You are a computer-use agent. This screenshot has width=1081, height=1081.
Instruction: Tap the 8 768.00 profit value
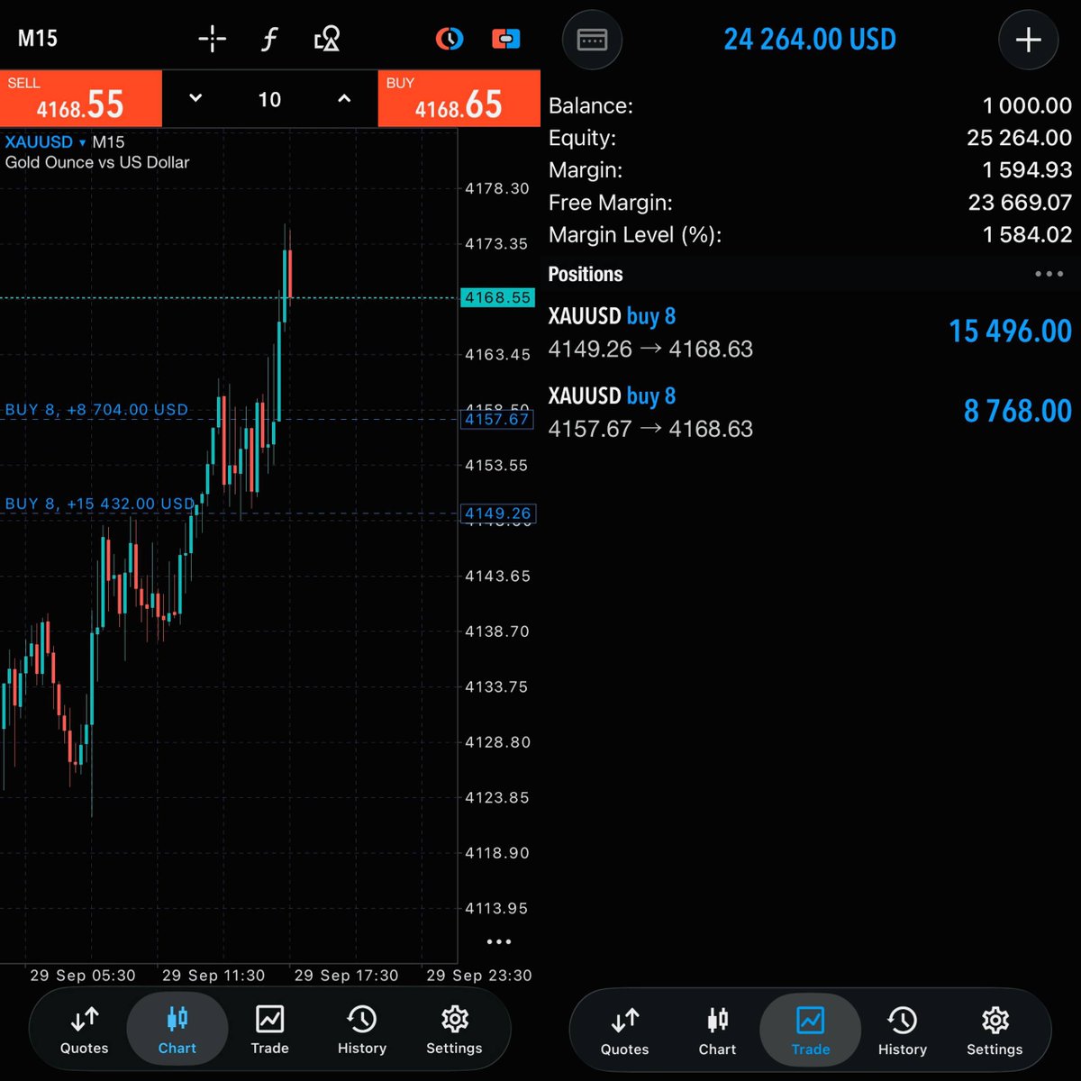pyautogui.click(x=1018, y=411)
